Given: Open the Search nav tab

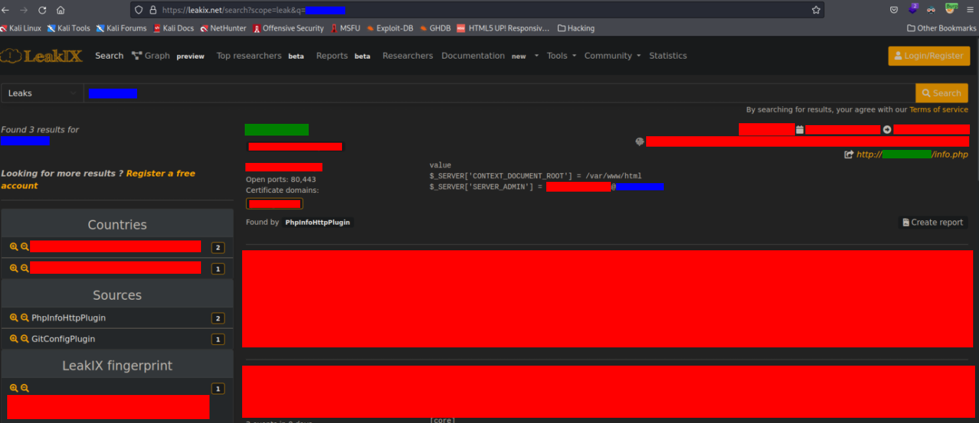Looking at the screenshot, I should point(109,56).
